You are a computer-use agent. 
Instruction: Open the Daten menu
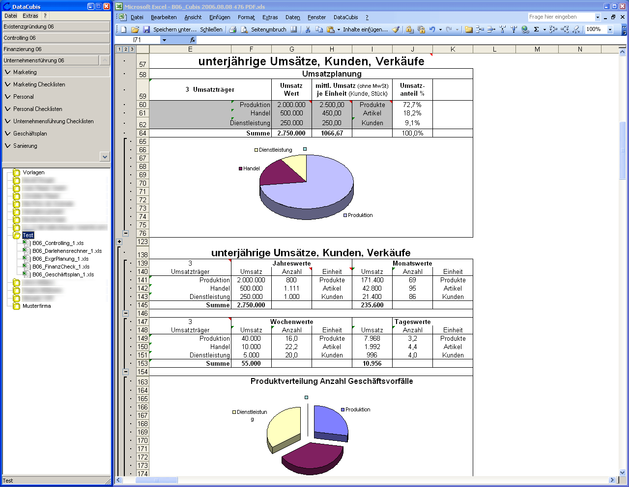tap(292, 17)
